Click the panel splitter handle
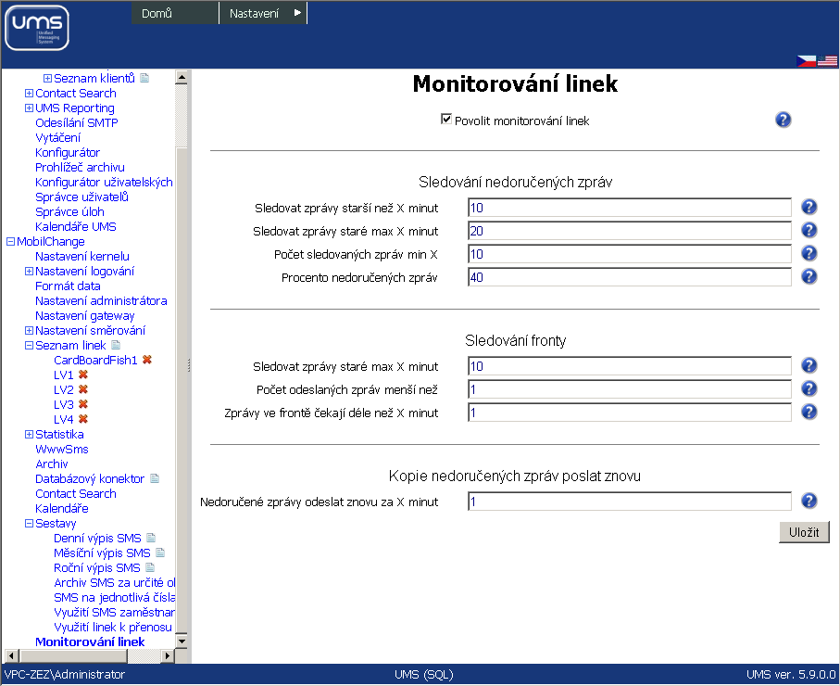Viewport: 840px width, 686px height. pos(189,366)
